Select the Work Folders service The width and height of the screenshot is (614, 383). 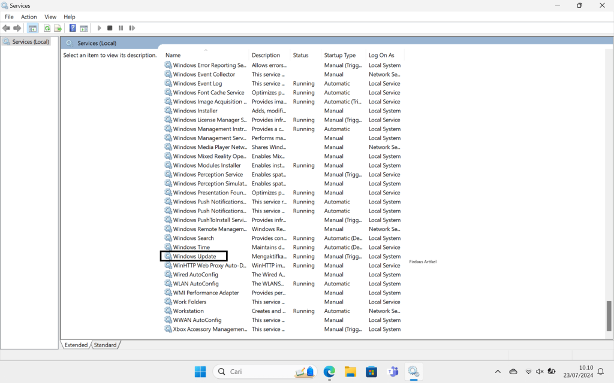pyautogui.click(x=189, y=302)
